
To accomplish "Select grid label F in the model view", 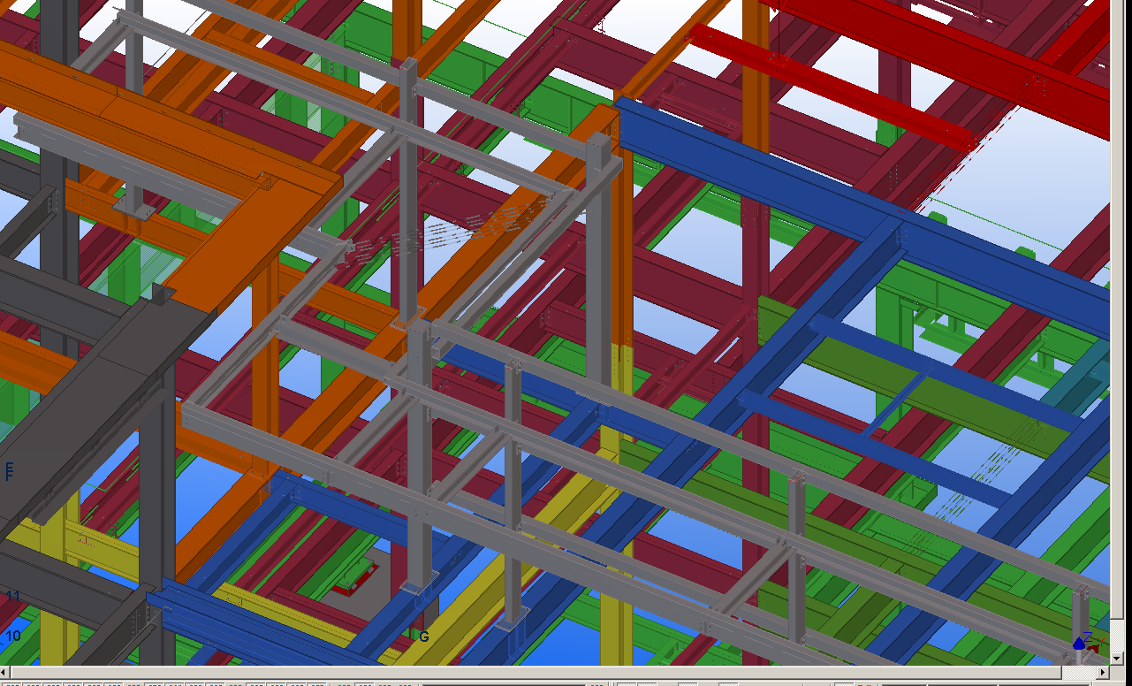I will (10, 470).
